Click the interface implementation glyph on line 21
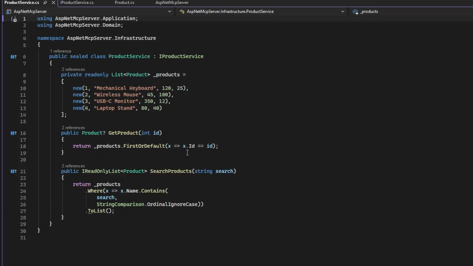Image resolution: width=473 pixels, height=266 pixels. point(13,171)
